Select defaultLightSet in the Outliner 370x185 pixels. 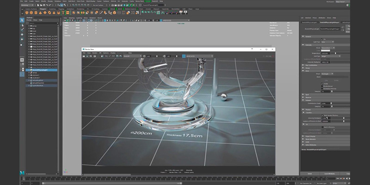click(x=41, y=80)
